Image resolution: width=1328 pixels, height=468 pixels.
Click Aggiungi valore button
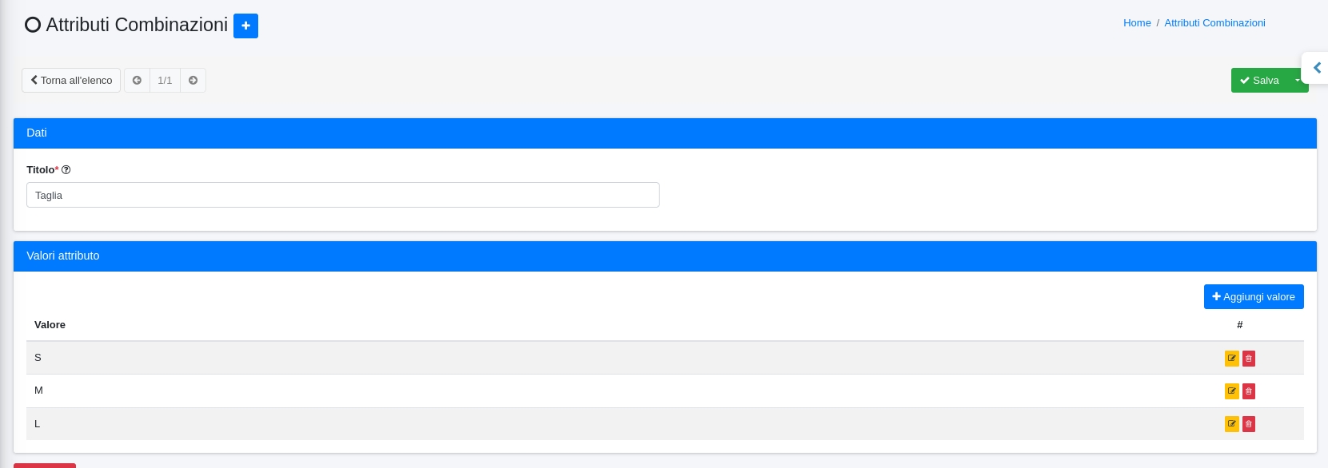point(1254,297)
